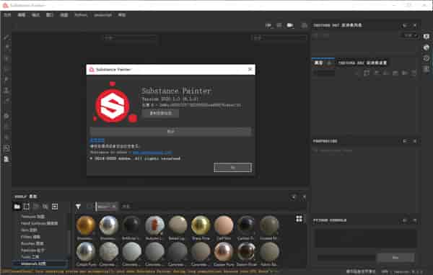The height and width of the screenshot is (275, 433).
Task: Click the Python Console input field
Action: (x=346, y=258)
